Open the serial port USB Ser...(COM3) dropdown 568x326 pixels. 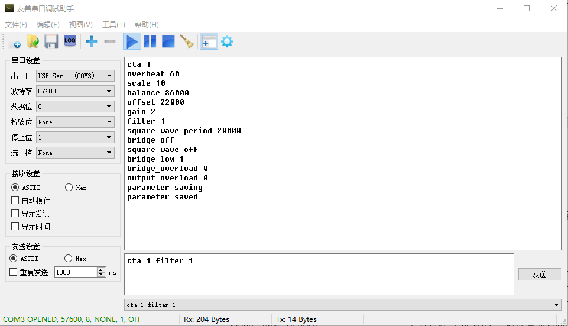click(x=75, y=76)
